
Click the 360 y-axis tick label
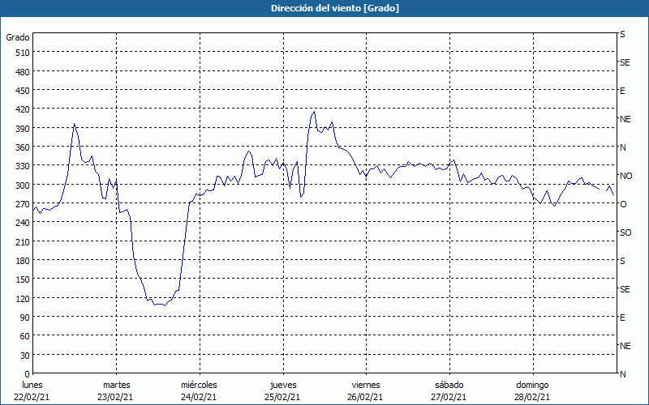coord(24,147)
